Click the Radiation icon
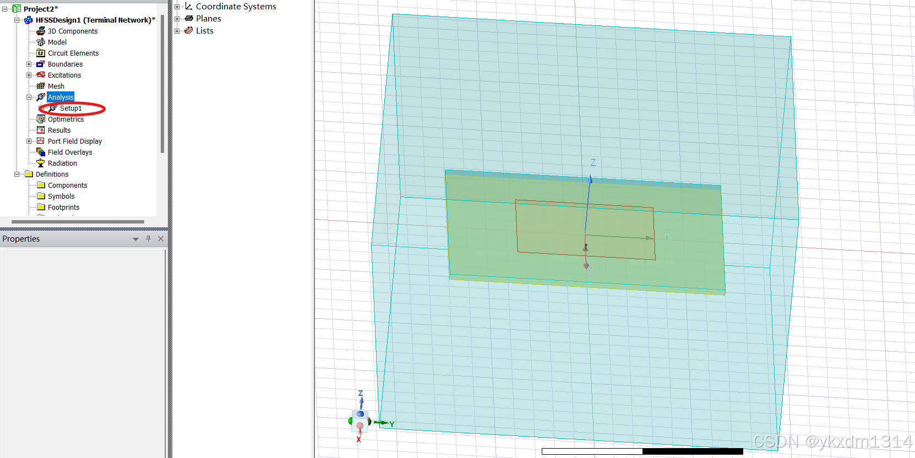The image size is (915, 458). 41,163
